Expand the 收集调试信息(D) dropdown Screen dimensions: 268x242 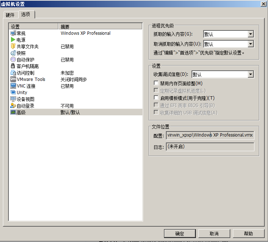(223, 74)
